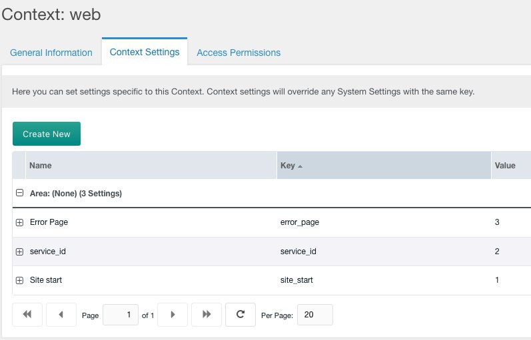Jump to the last page of settings
This screenshot has width=531, height=340.
pos(207,315)
